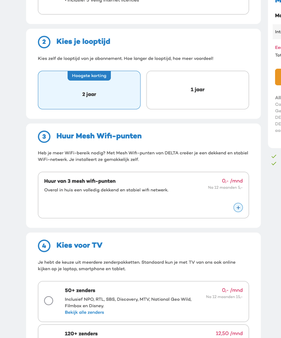Click the step 2 number circle

pos(44,42)
